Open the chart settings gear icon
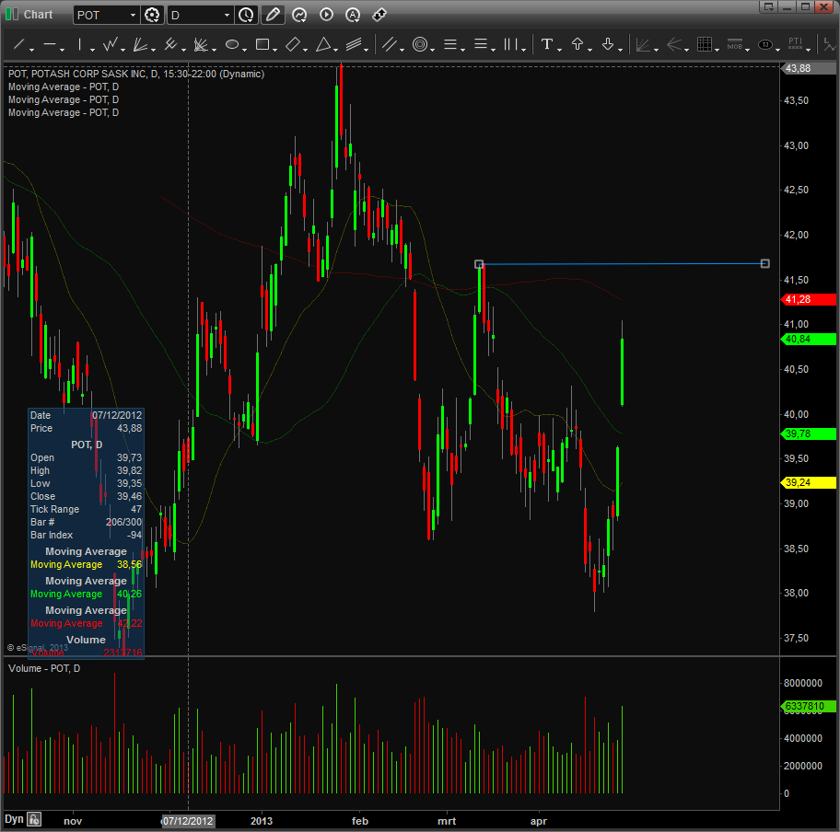Image resolution: width=840 pixels, height=832 pixels. tap(152, 15)
